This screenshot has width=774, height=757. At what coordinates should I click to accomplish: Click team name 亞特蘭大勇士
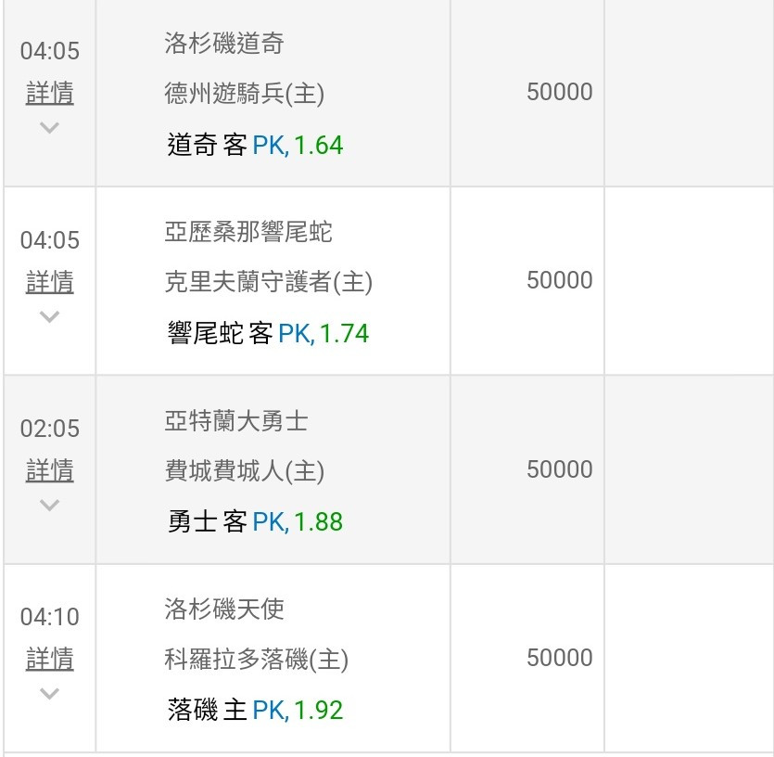click(x=236, y=421)
